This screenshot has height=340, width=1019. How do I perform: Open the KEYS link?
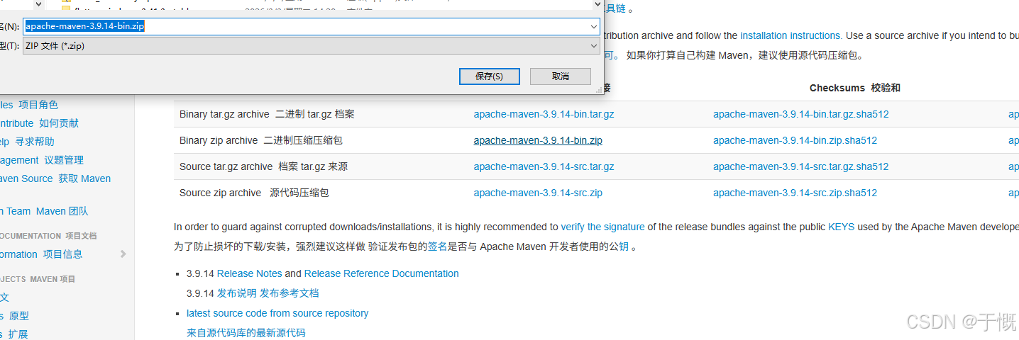(841, 227)
